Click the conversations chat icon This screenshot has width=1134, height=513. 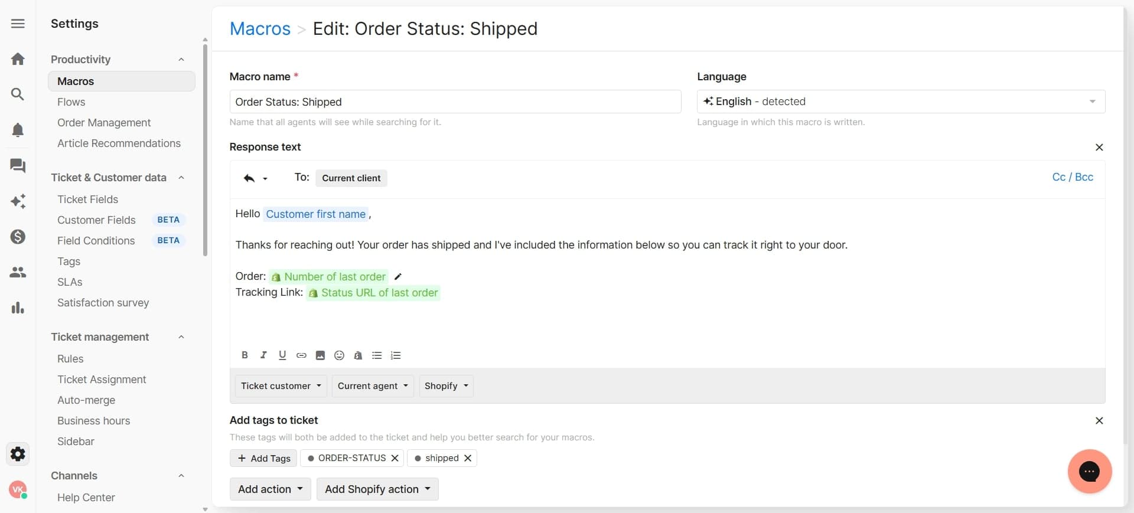point(18,166)
